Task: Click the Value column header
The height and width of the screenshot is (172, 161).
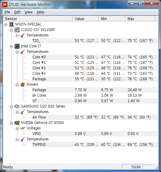Action: tap(86, 19)
